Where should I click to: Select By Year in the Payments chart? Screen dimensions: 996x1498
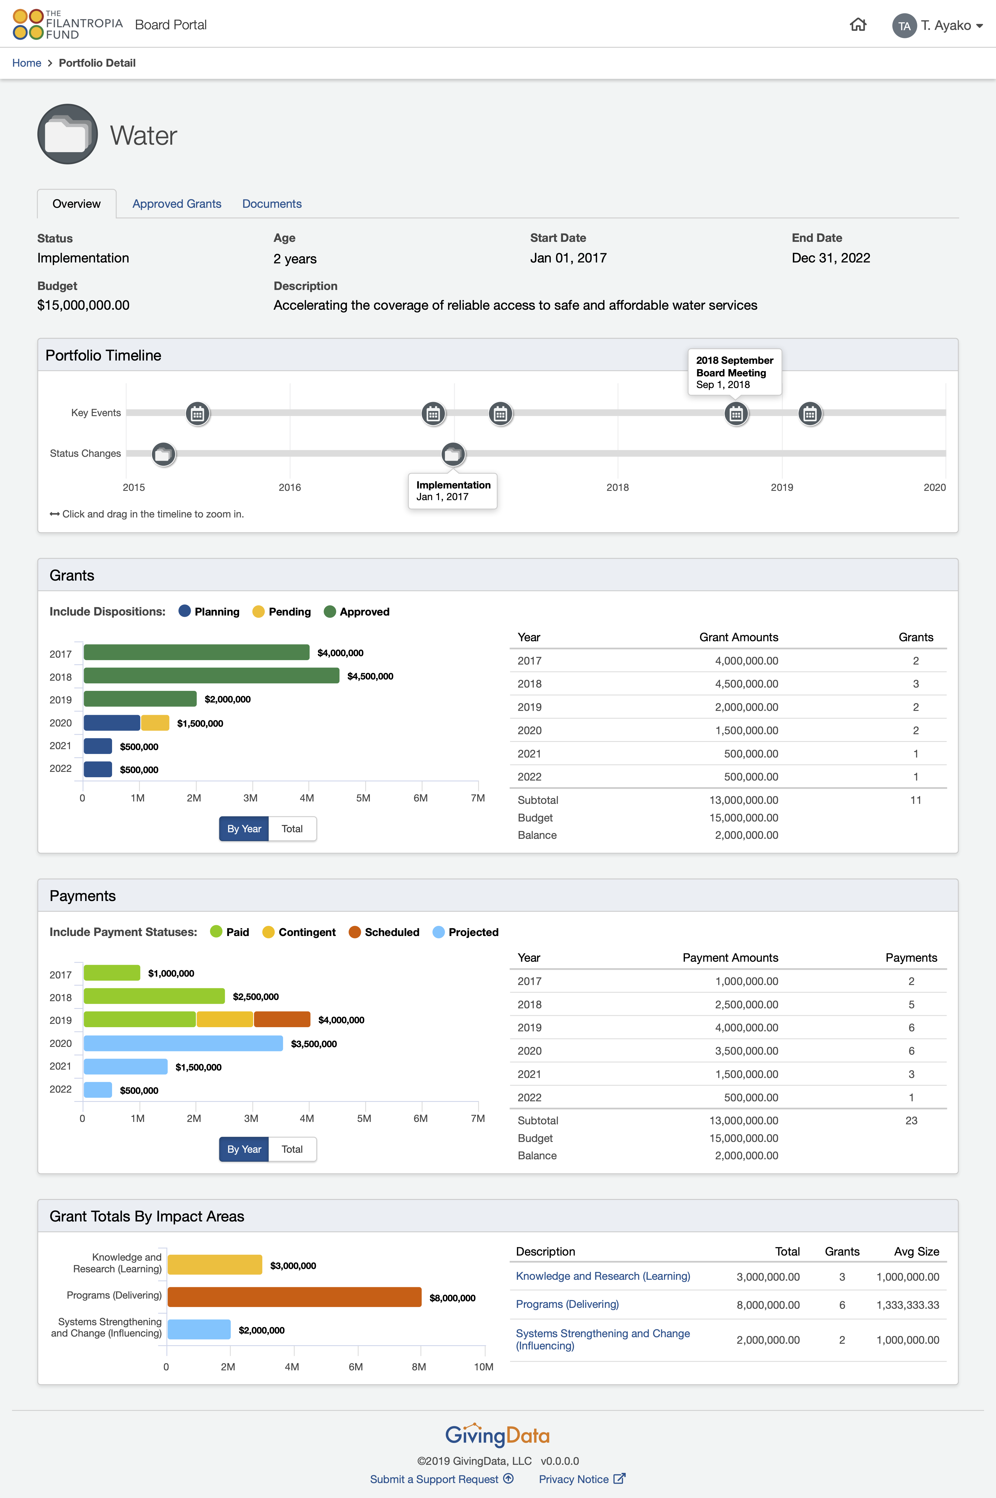click(244, 1149)
